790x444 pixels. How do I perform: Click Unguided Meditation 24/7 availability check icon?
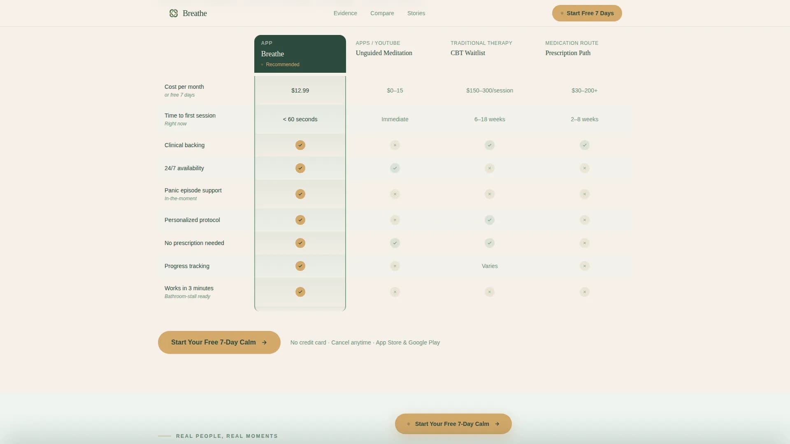[x=395, y=168]
